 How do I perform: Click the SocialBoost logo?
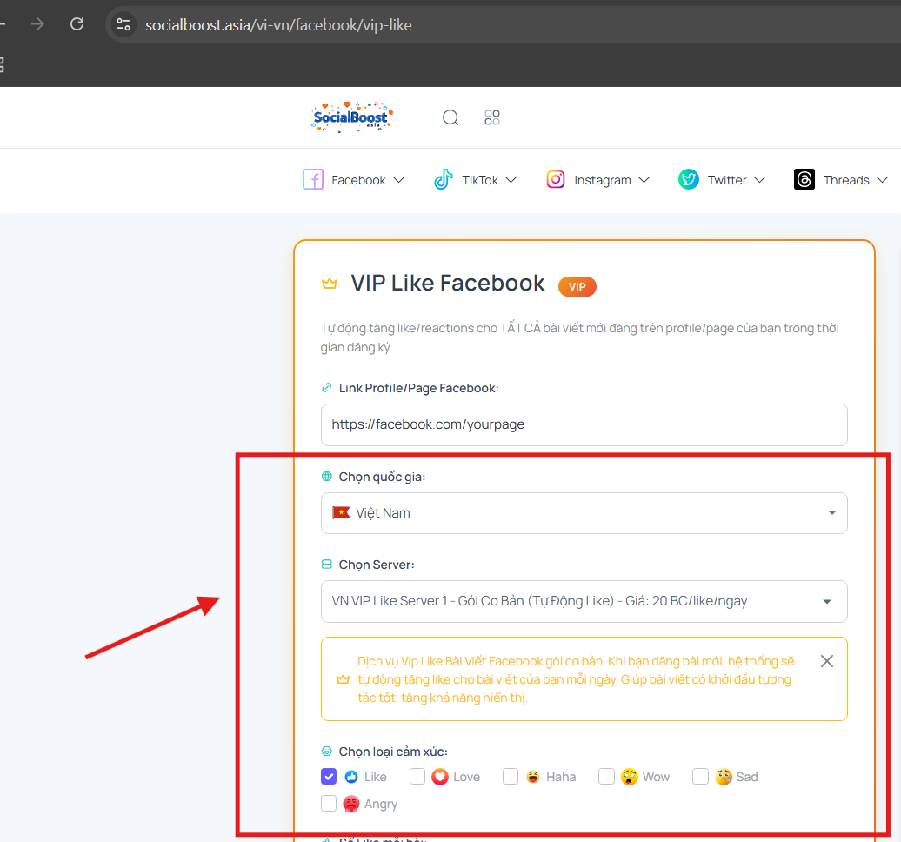click(x=351, y=117)
